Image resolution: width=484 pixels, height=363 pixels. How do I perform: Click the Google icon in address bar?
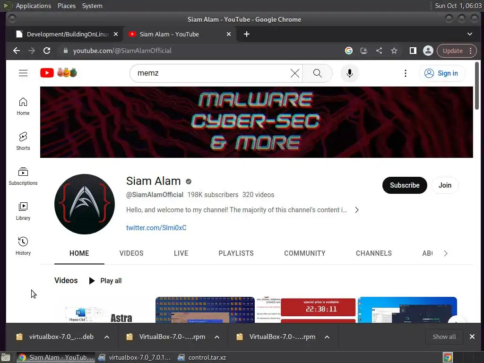(x=349, y=51)
